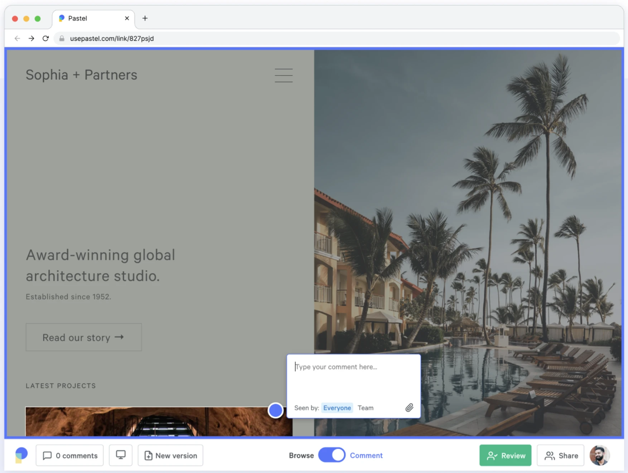Set comment visibility to Team
This screenshot has height=473, width=628.
pos(365,408)
